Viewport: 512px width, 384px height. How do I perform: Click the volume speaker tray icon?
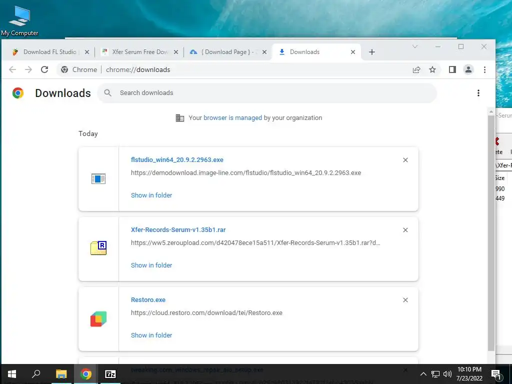click(447, 374)
